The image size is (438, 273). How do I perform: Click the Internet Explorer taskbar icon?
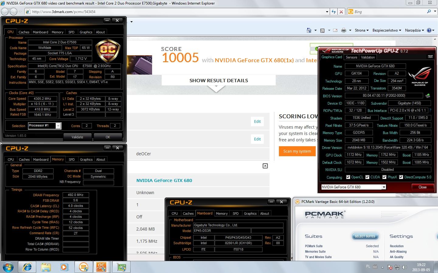[27, 267]
